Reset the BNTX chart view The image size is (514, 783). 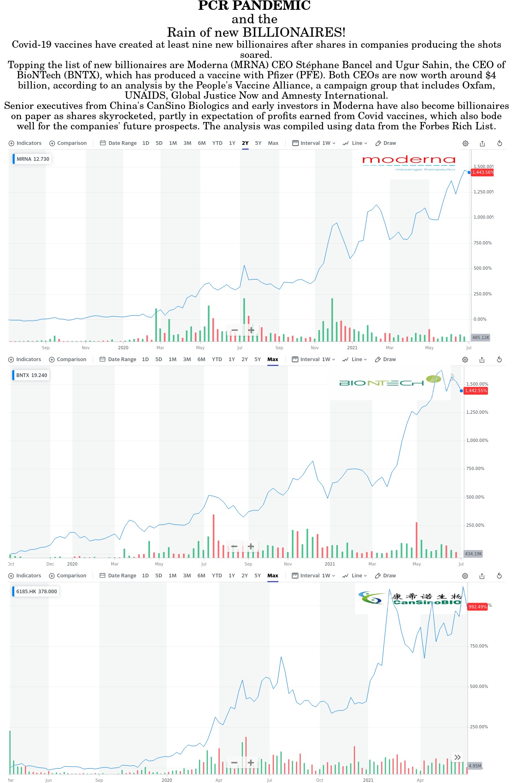tap(499, 359)
